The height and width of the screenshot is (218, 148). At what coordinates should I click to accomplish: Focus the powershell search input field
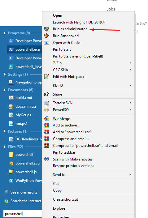[x=23, y=214]
